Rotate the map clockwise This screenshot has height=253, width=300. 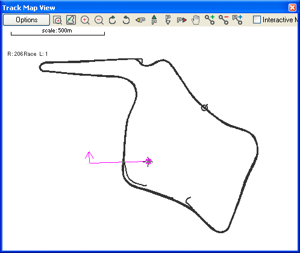point(112,20)
